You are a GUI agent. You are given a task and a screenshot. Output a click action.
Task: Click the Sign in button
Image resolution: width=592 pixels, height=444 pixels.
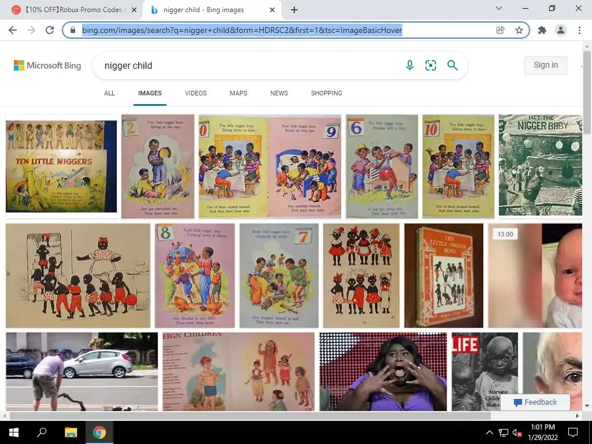click(546, 65)
